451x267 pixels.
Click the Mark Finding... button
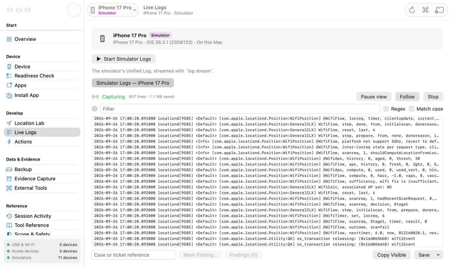[200, 255]
